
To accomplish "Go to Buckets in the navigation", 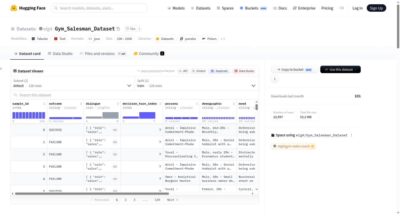I will (x=253, y=8).
